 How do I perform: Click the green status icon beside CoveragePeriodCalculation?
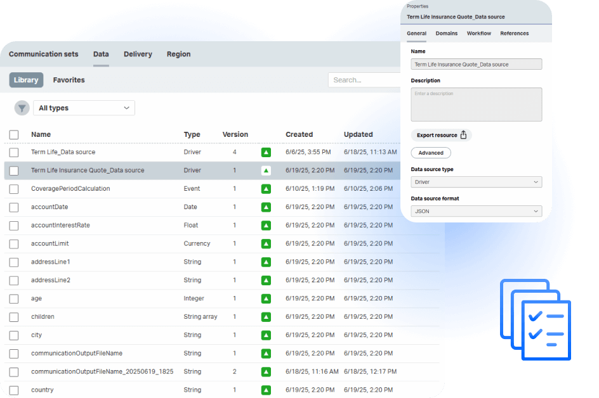tap(266, 189)
